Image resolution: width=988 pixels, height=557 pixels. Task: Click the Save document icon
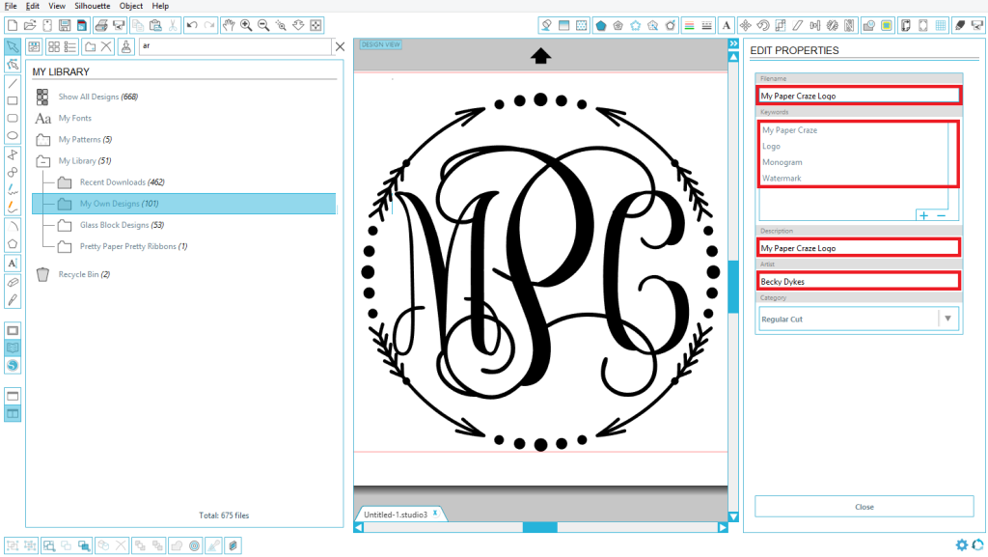pyautogui.click(x=65, y=24)
